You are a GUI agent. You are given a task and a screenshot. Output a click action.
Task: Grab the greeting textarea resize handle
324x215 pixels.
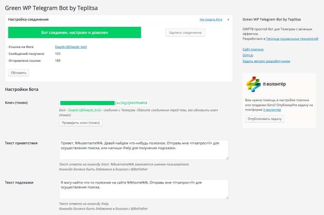click(x=226, y=157)
